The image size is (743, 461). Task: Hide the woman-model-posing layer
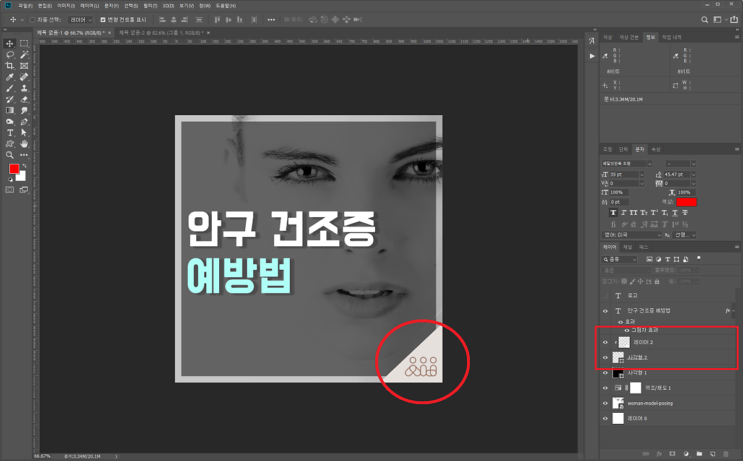click(606, 403)
